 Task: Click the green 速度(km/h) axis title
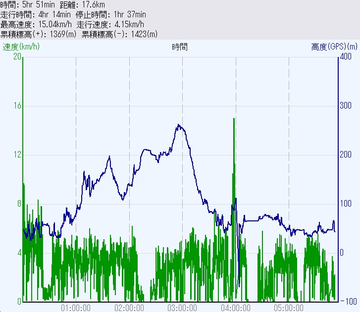(21, 47)
